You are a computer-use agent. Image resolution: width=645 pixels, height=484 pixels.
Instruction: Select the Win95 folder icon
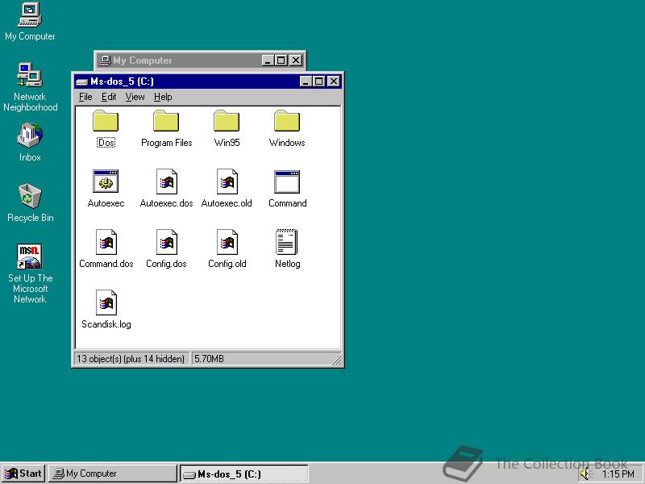[227, 120]
